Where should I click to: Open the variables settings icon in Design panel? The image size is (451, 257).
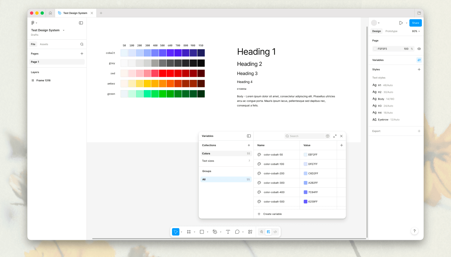419,60
